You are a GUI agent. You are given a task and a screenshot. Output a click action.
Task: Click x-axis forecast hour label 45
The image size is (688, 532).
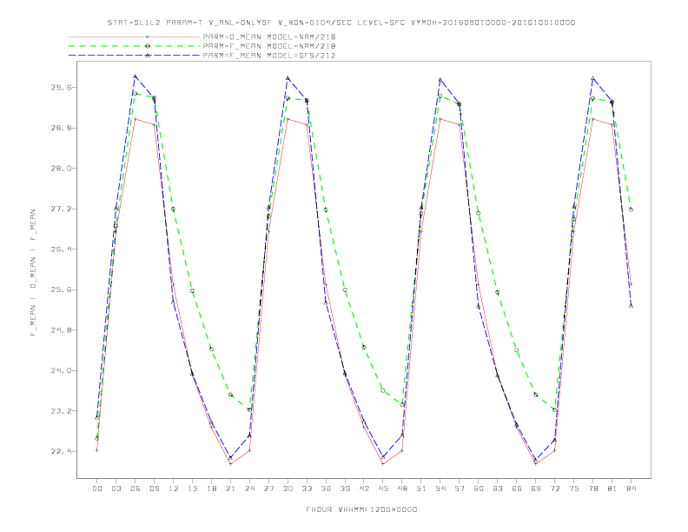(x=383, y=489)
